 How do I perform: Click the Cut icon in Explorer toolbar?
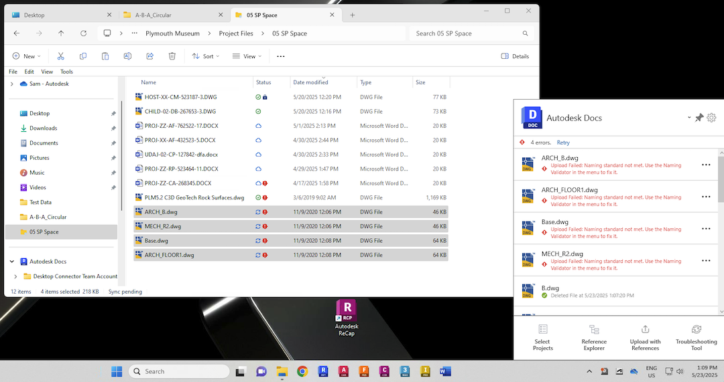[60, 56]
